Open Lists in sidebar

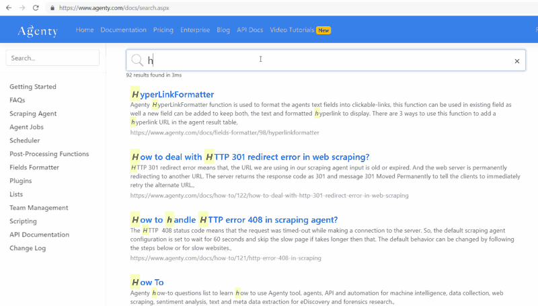click(x=16, y=194)
